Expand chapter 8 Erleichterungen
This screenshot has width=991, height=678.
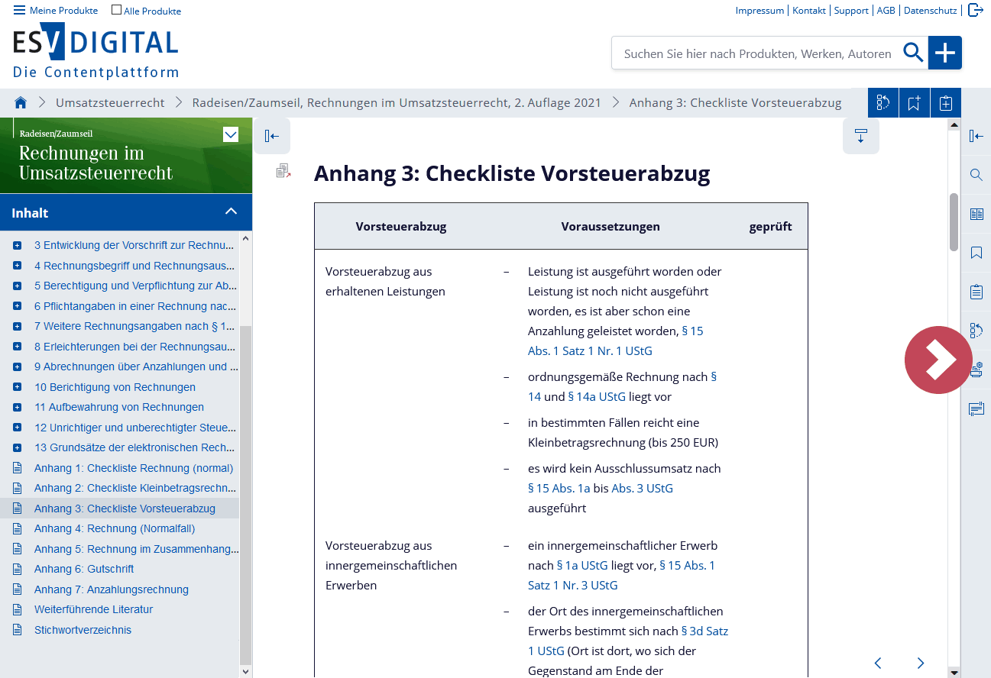pyautogui.click(x=18, y=347)
